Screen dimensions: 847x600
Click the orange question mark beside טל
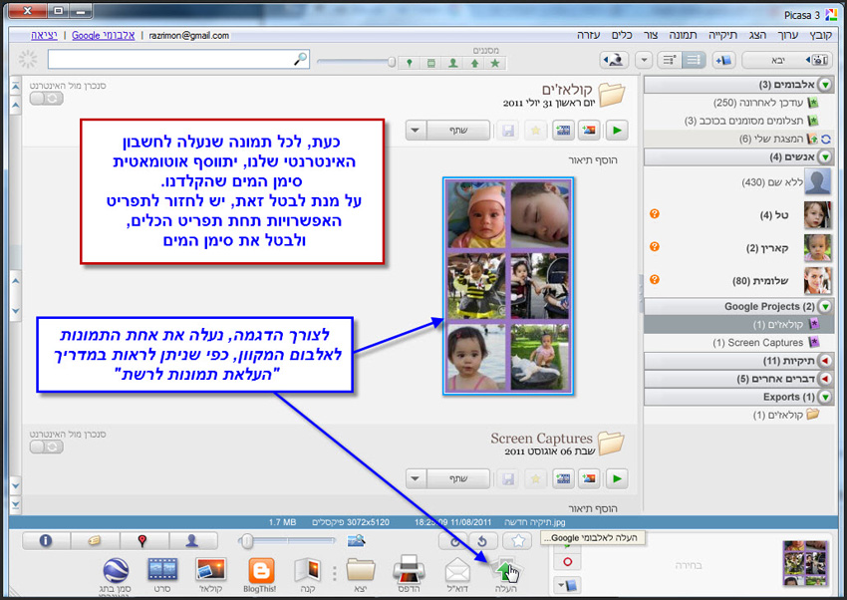tap(654, 214)
